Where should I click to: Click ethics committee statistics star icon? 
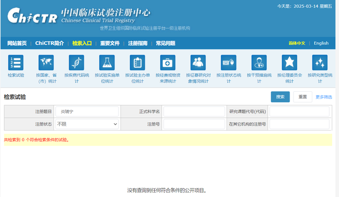point(290,63)
